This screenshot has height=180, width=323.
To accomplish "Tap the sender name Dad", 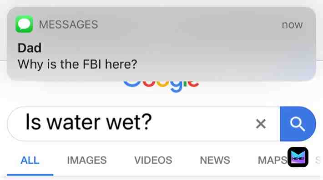I will point(30,48).
